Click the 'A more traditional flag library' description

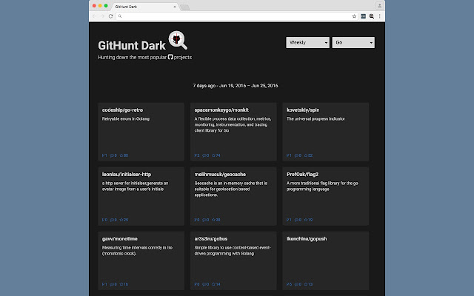click(x=322, y=186)
